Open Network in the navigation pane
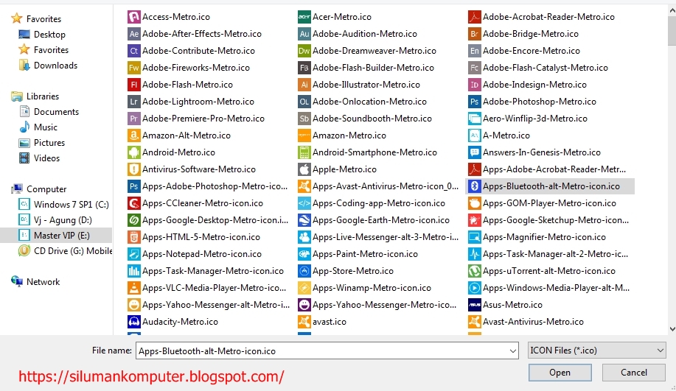Image resolution: width=676 pixels, height=391 pixels. [35, 282]
